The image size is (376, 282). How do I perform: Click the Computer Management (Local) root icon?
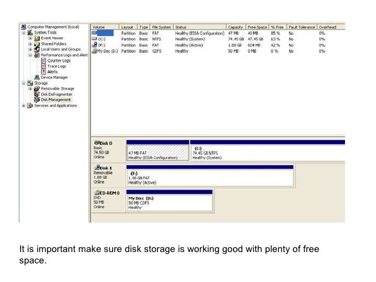click(x=24, y=27)
